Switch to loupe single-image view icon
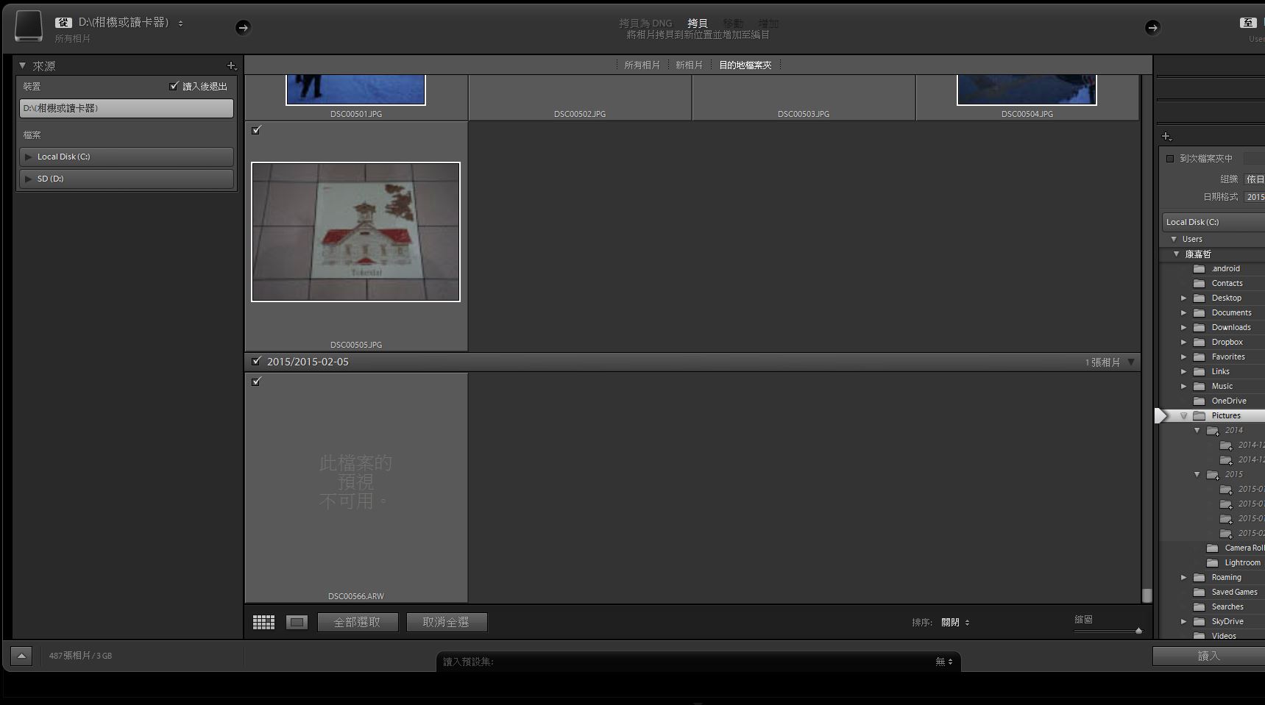 (297, 622)
